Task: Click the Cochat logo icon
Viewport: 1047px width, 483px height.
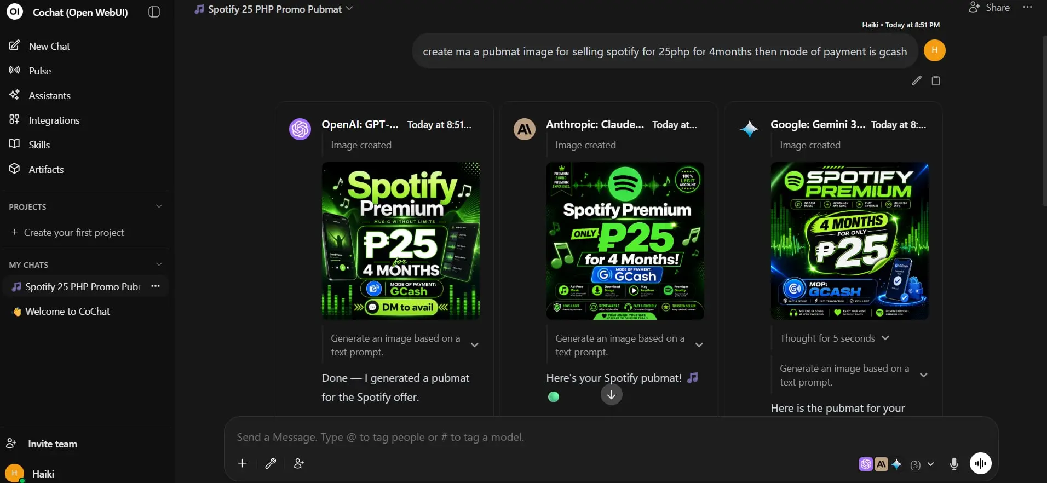Action: pyautogui.click(x=15, y=11)
